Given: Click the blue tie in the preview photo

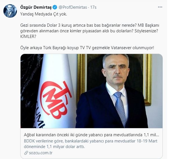Looking at the screenshot, I should pyautogui.click(x=120, y=109).
